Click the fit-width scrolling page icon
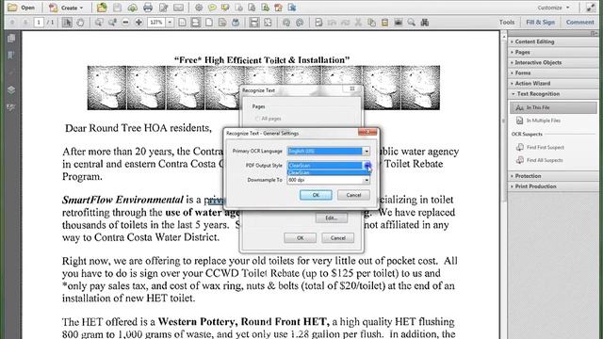Screen dimensions: 603x339 click(x=195, y=23)
